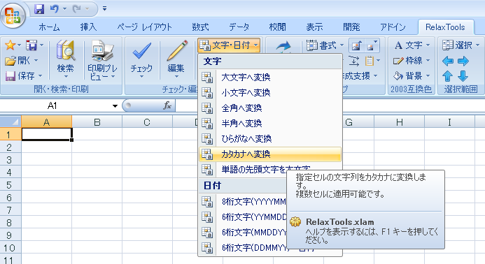Select the 6桁文字(YYMMDD date option
Viewport: 485px width, 264px height.
243,217
